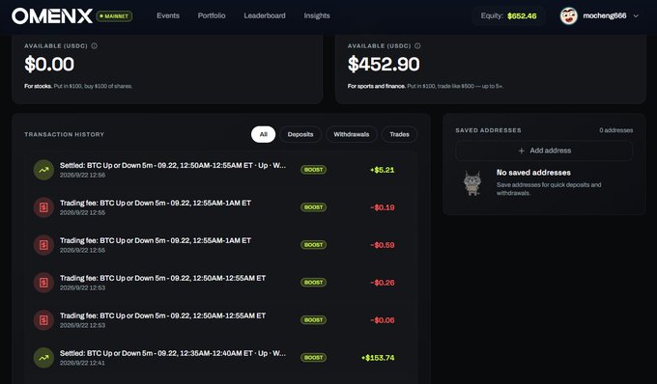Click BOOST badge on -$0.26 row

pyautogui.click(x=313, y=283)
